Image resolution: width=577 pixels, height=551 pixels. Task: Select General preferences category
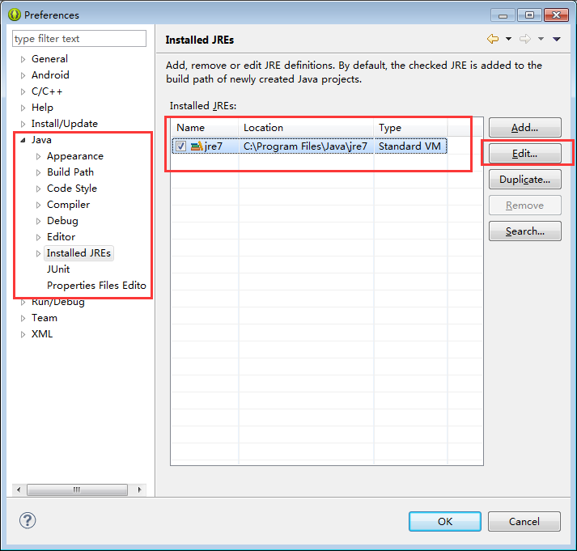click(49, 59)
